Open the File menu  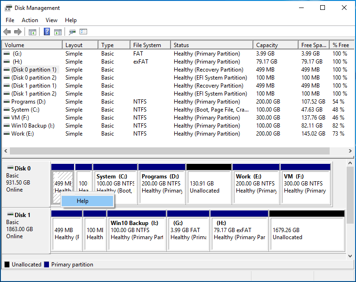tap(10, 20)
